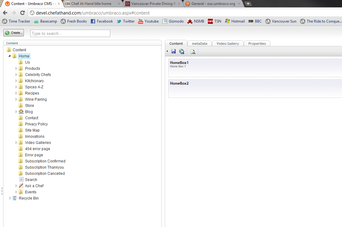Click the root Content folder icon
This screenshot has width=342, height=227.
9,50
